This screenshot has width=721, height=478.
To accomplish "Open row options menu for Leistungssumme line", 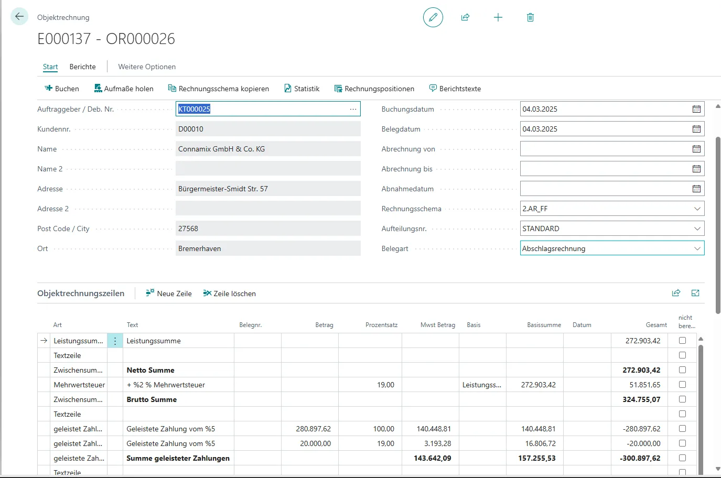I will [115, 341].
